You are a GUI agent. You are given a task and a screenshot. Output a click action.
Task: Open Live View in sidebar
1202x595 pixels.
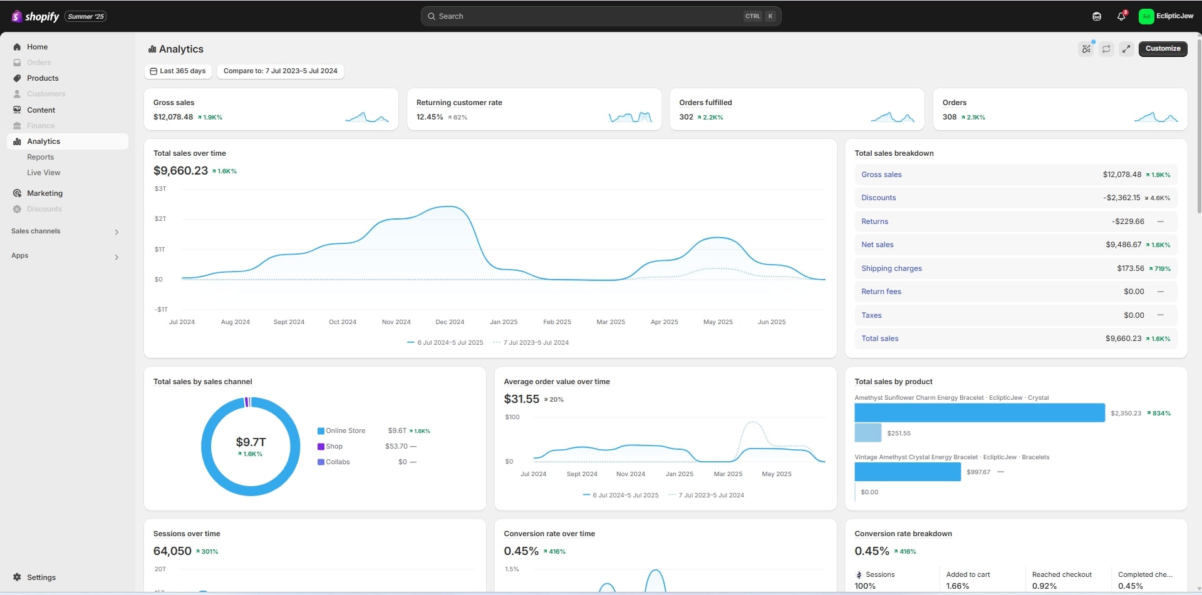tap(43, 173)
